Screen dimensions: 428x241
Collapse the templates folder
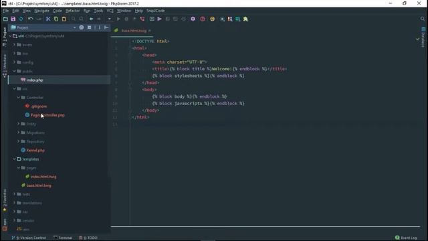[15, 159]
